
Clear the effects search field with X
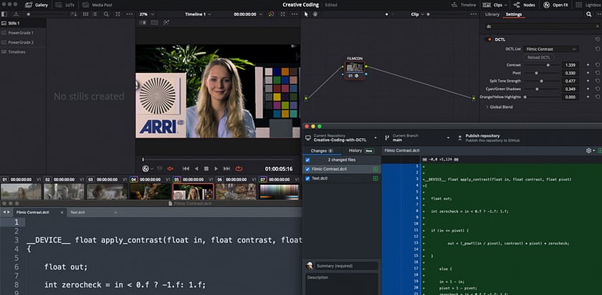click(596, 26)
